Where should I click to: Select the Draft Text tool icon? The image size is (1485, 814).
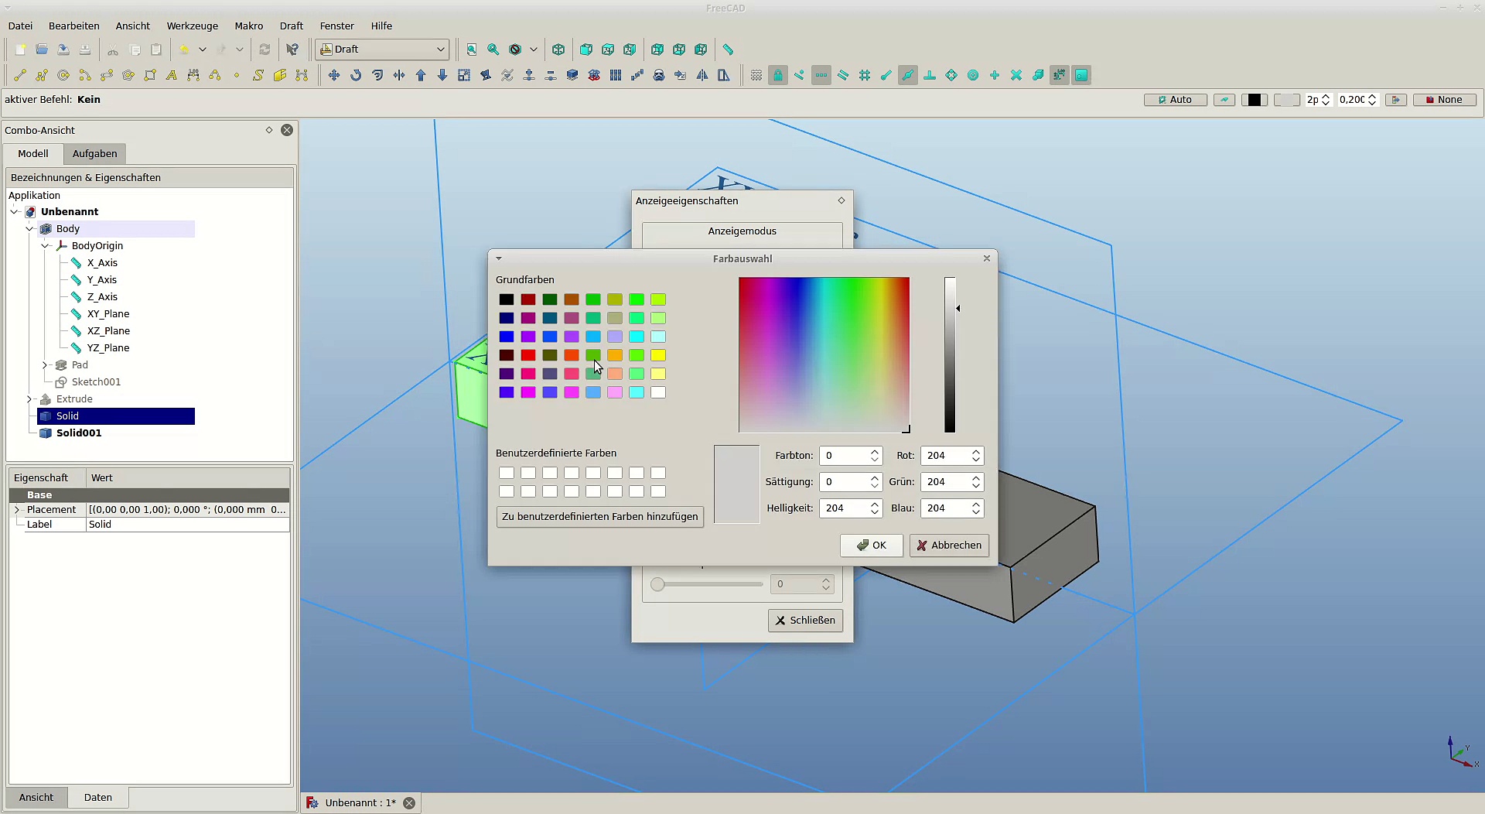tap(172, 75)
